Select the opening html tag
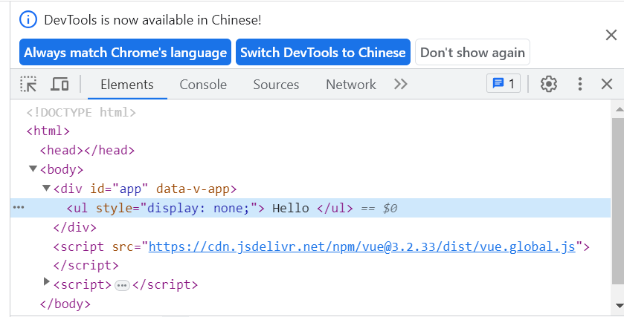The height and width of the screenshot is (317, 624). tap(48, 131)
